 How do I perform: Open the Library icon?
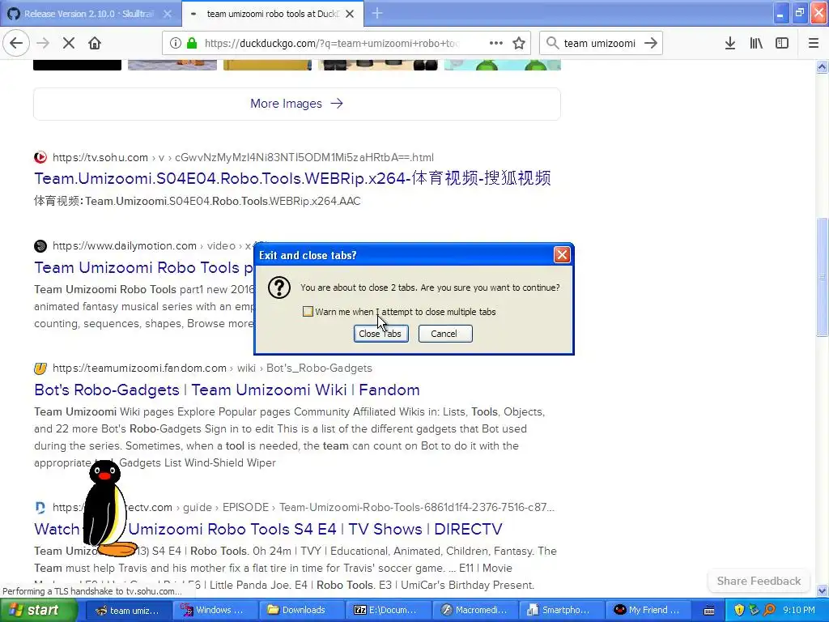point(756,44)
